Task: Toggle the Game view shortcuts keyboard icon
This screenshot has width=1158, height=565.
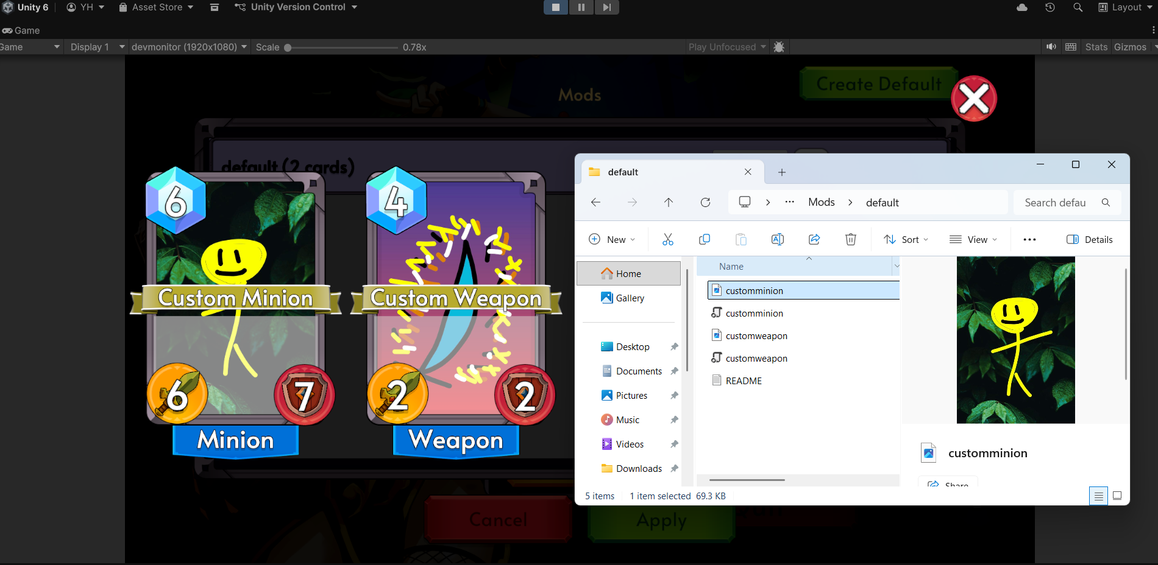Action: 1071,47
